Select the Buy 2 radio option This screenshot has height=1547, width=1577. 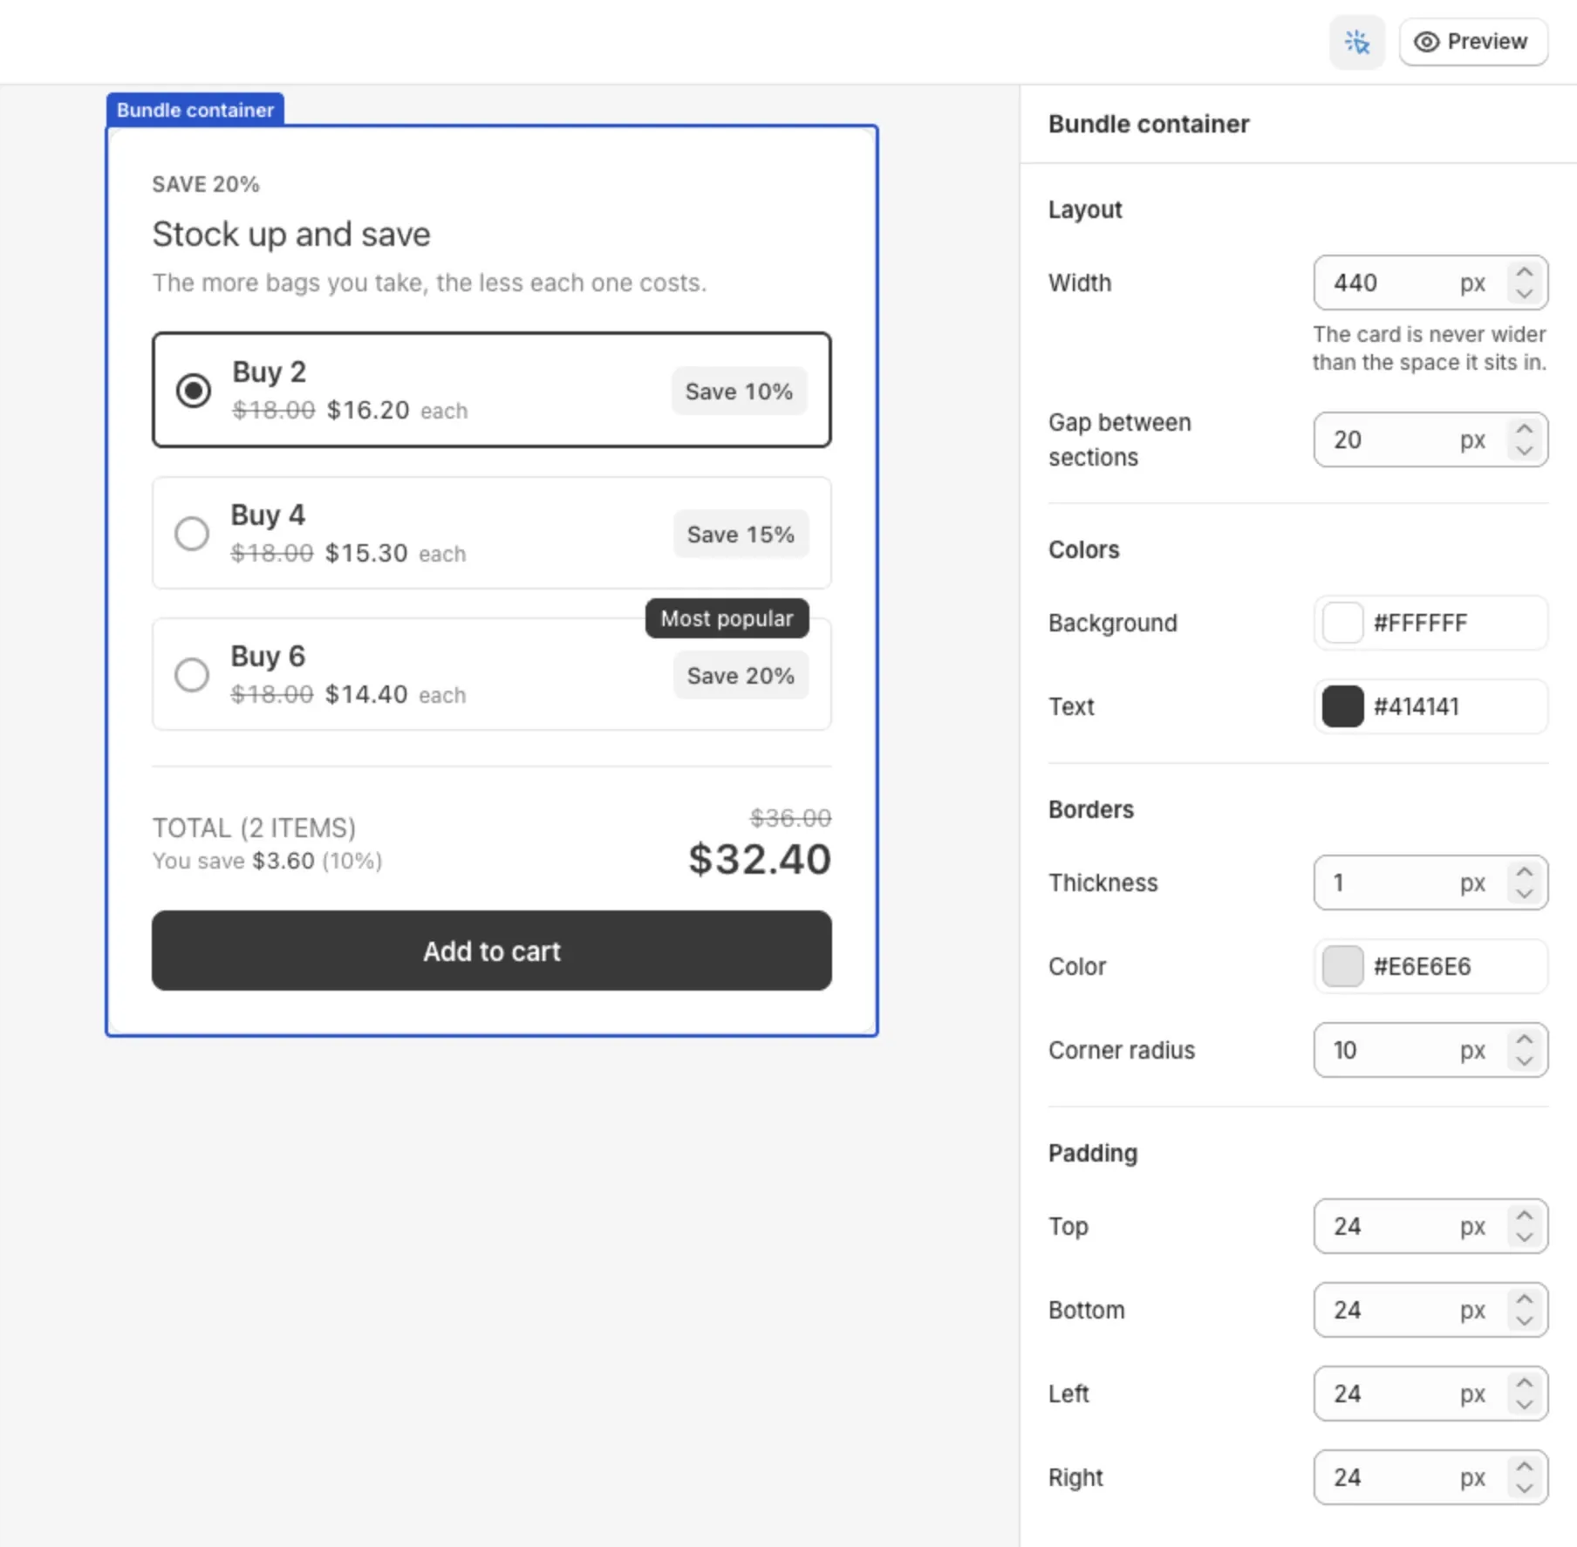[193, 390]
